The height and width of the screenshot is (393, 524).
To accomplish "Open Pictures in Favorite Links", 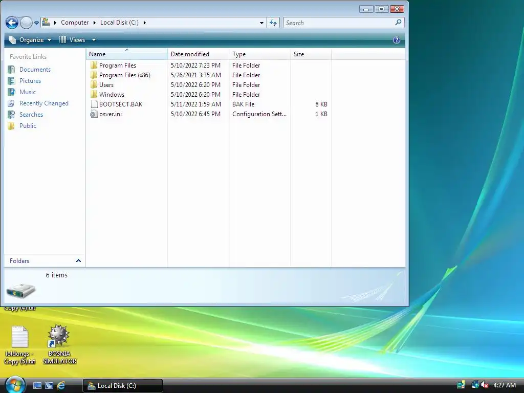I will click(x=30, y=81).
